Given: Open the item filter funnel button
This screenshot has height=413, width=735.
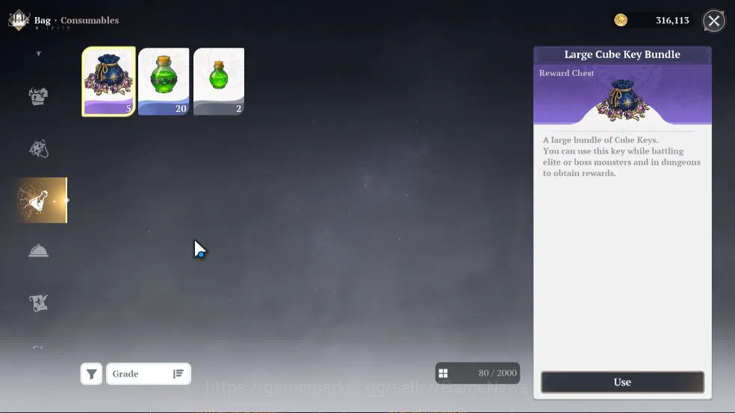Looking at the screenshot, I should pyautogui.click(x=91, y=373).
